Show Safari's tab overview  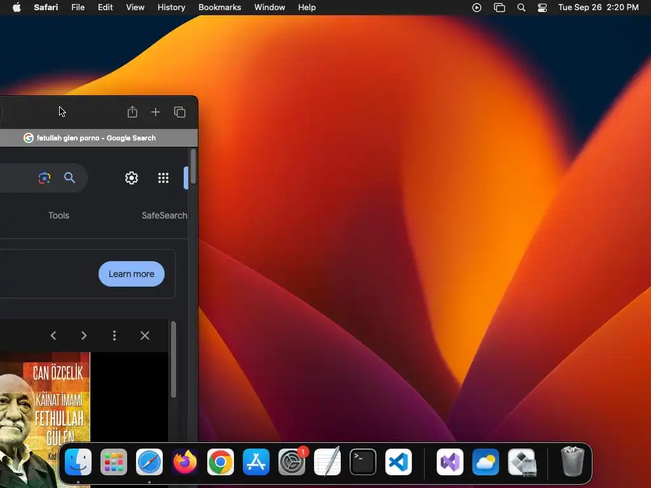(179, 112)
